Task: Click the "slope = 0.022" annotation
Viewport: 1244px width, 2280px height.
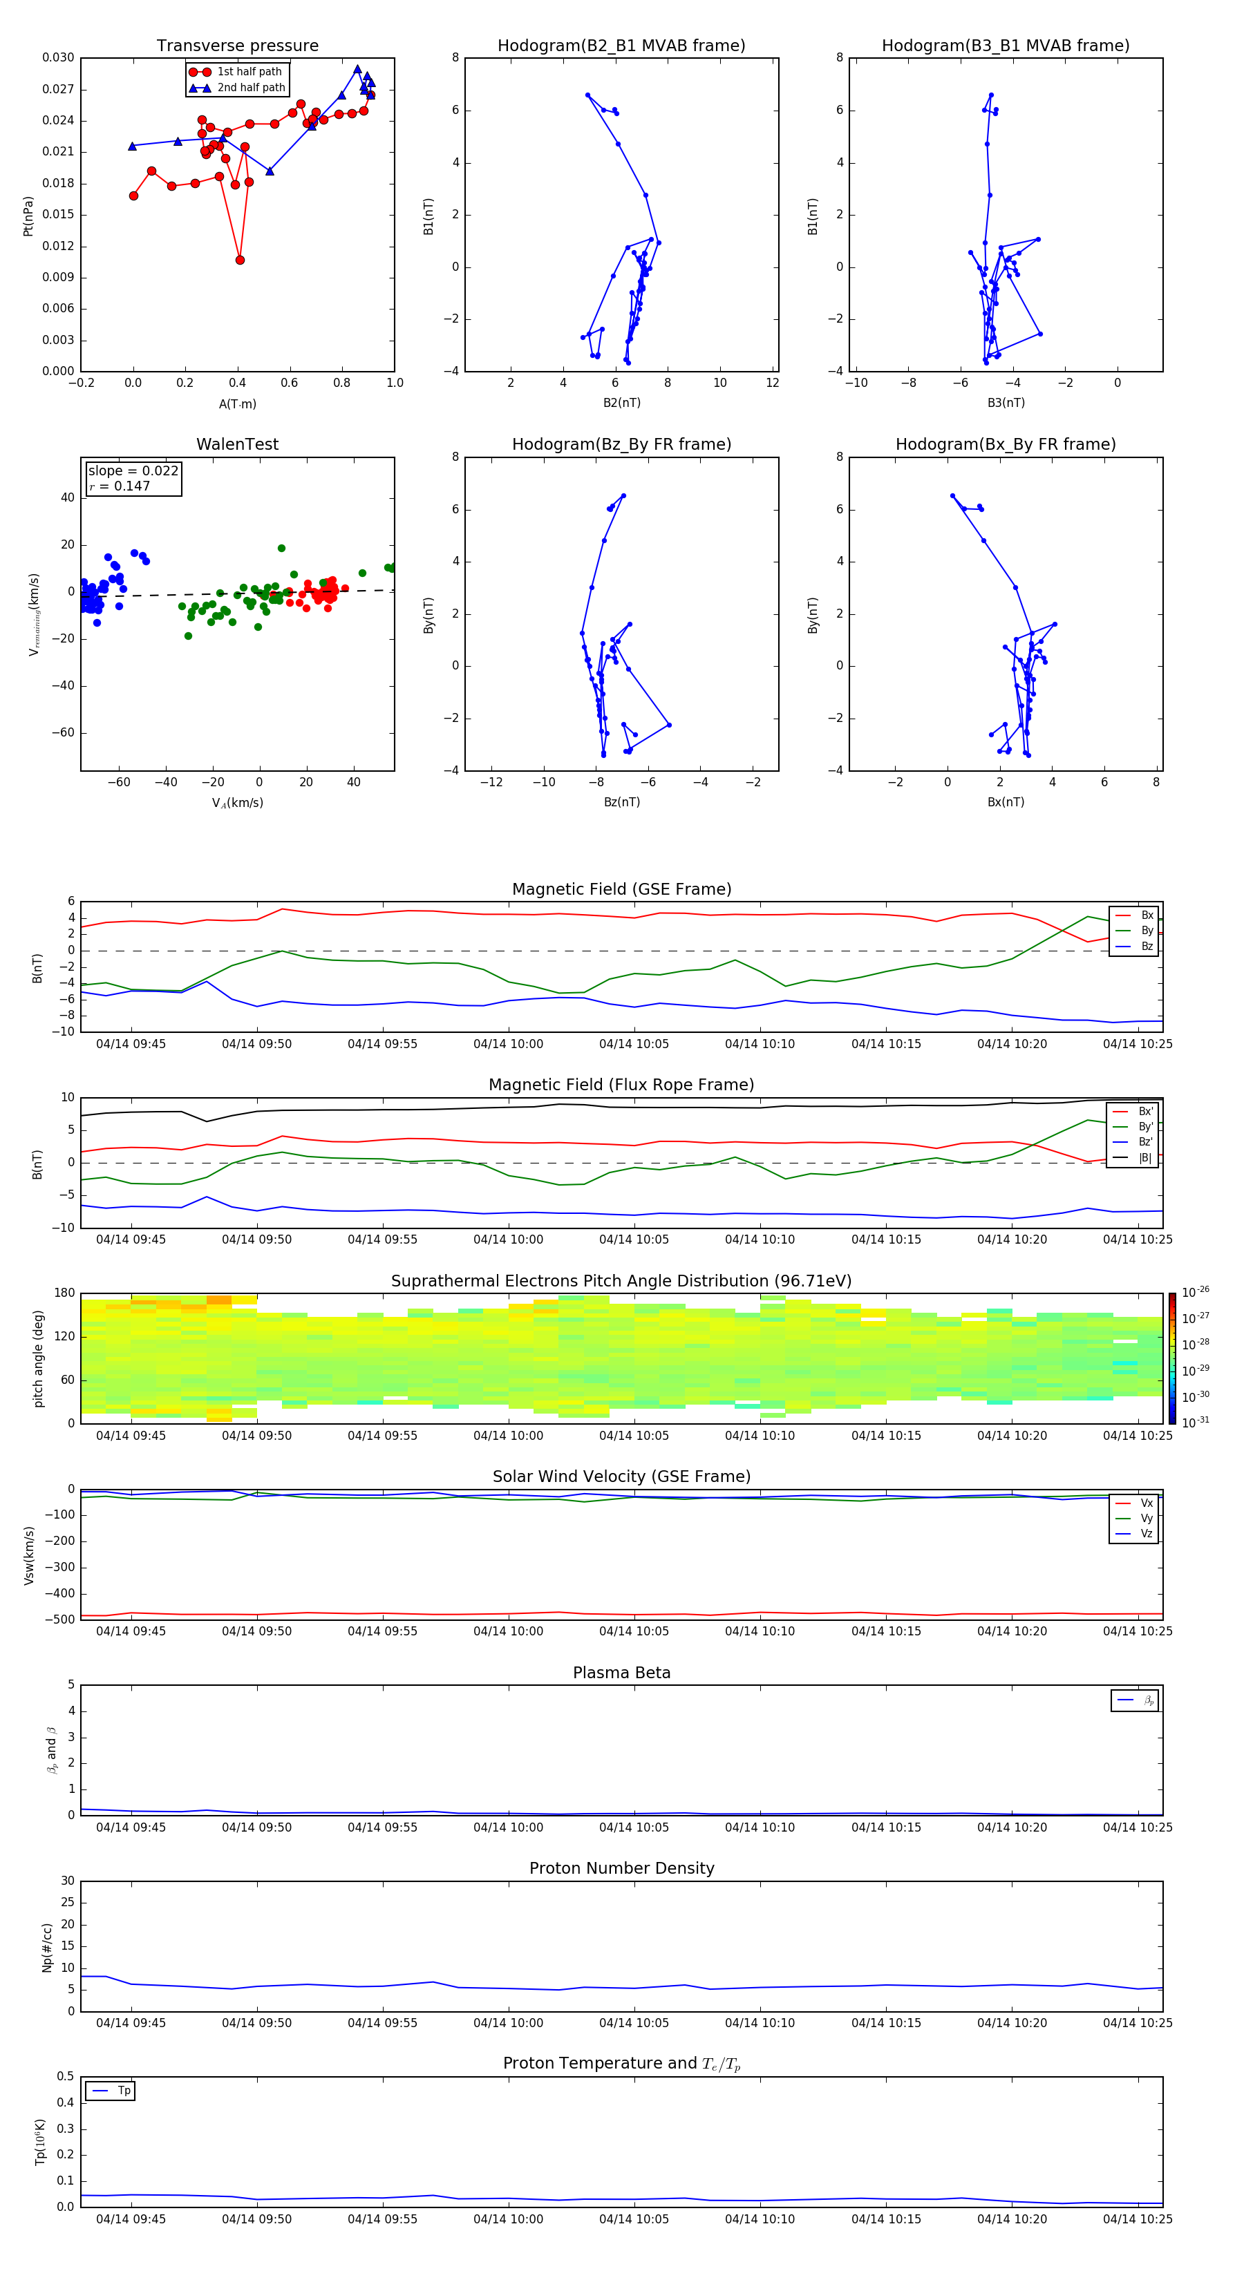Action: point(133,471)
